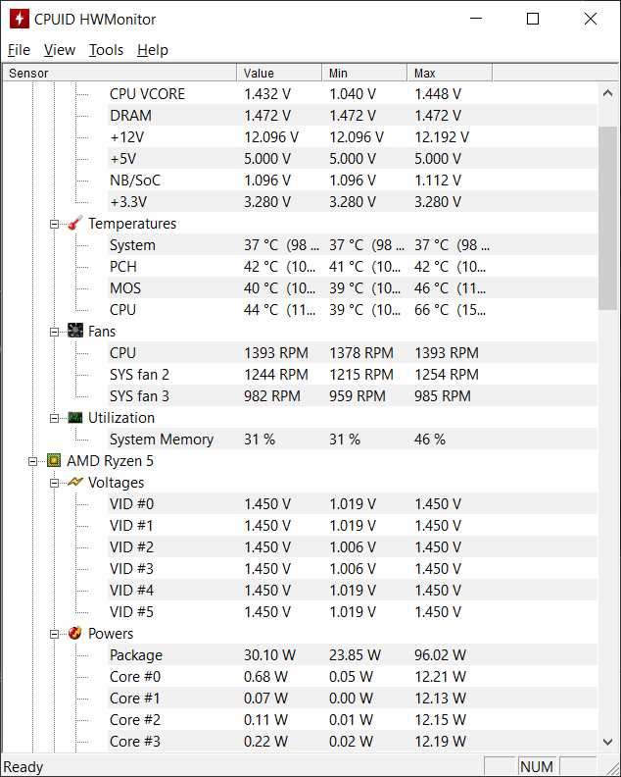Select the NB/SoC row

click(x=352, y=180)
